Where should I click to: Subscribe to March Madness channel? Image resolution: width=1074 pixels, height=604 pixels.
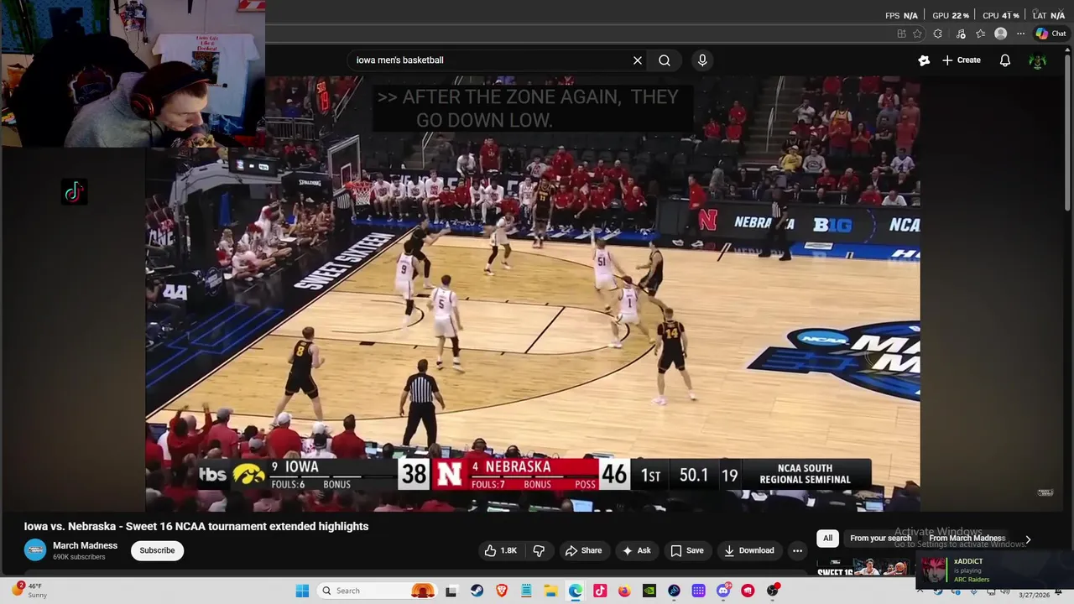(157, 550)
